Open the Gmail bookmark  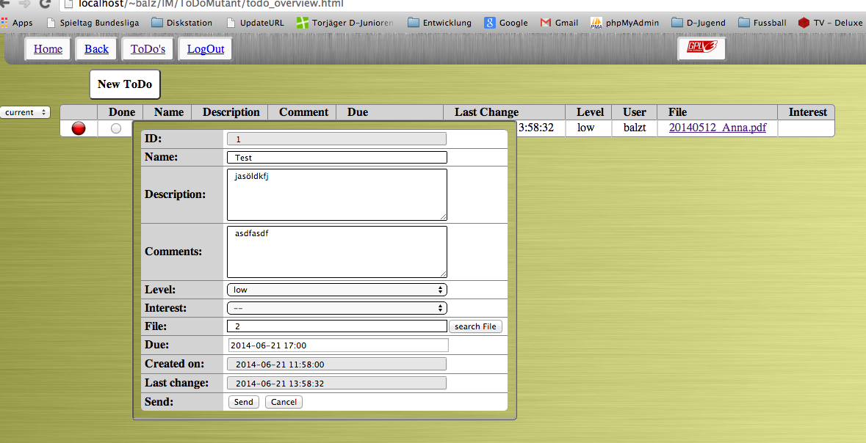click(558, 23)
